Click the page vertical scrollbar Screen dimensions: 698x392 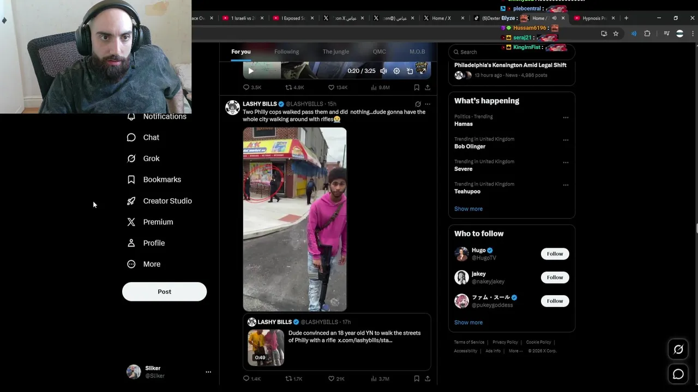(696, 229)
